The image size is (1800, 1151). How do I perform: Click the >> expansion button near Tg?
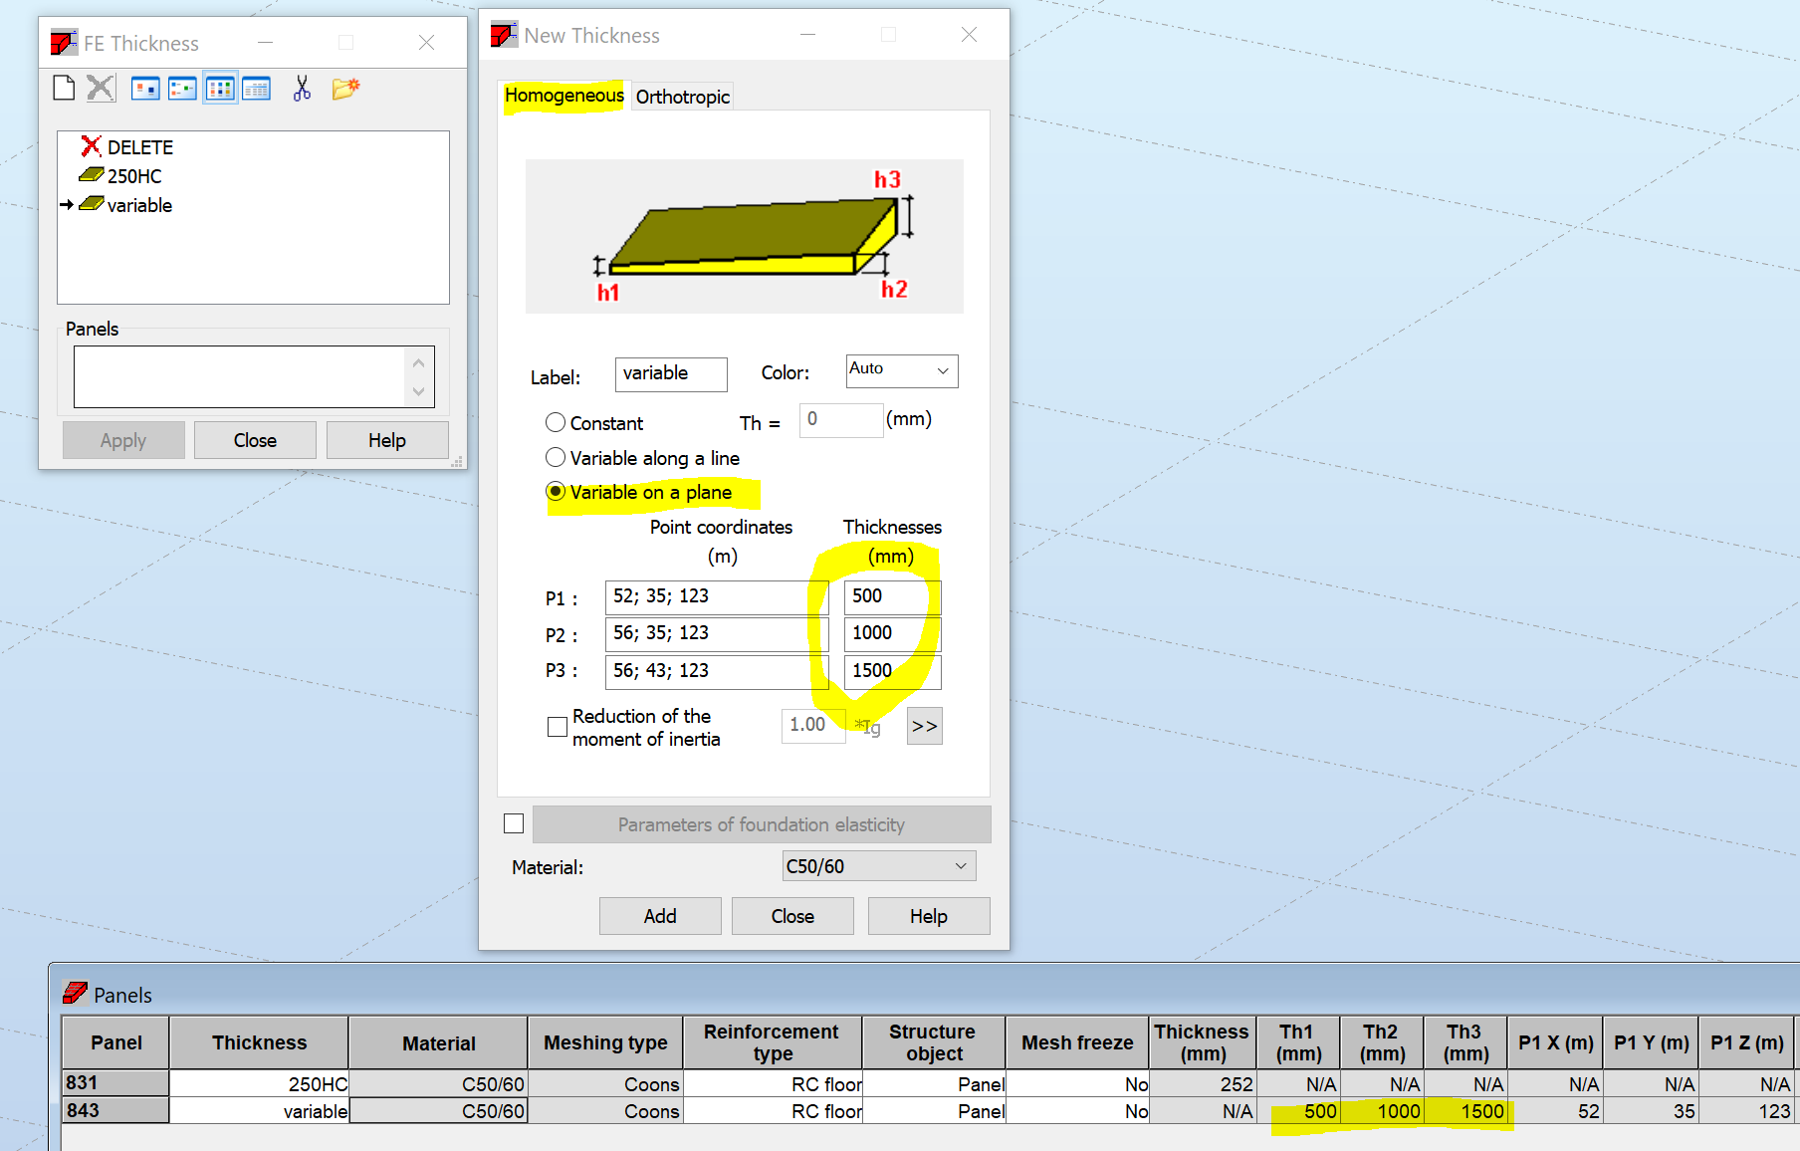[923, 726]
